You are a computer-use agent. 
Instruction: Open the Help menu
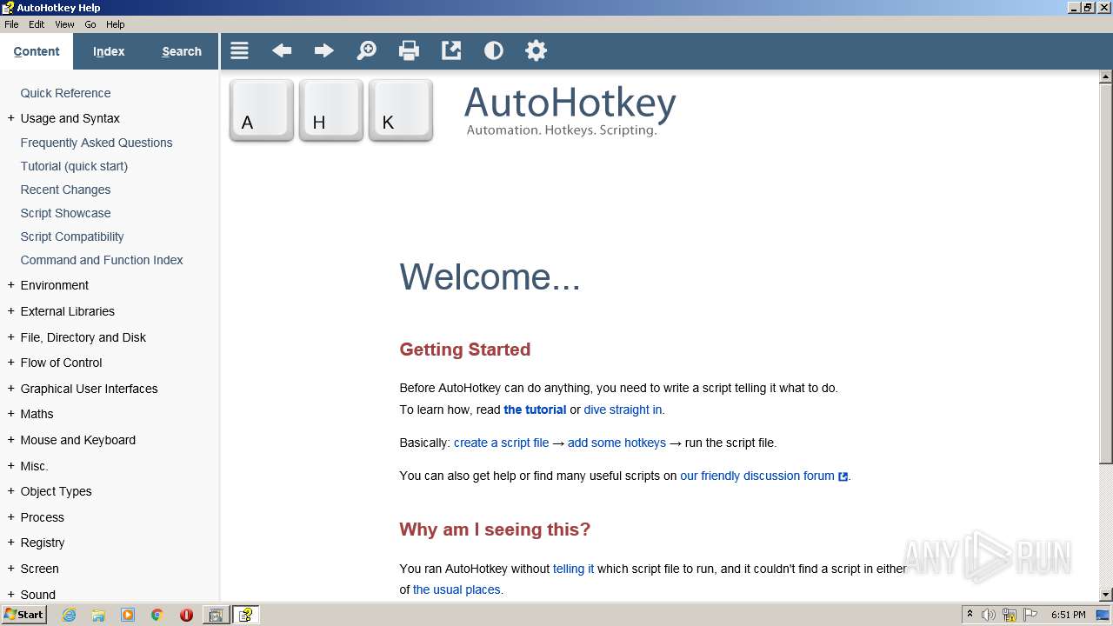pos(115,24)
